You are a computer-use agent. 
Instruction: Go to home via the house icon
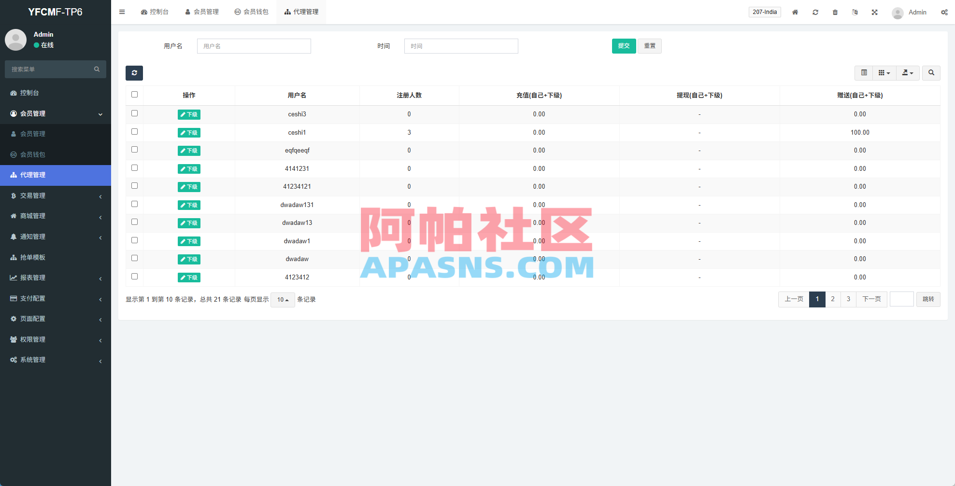pos(795,12)
